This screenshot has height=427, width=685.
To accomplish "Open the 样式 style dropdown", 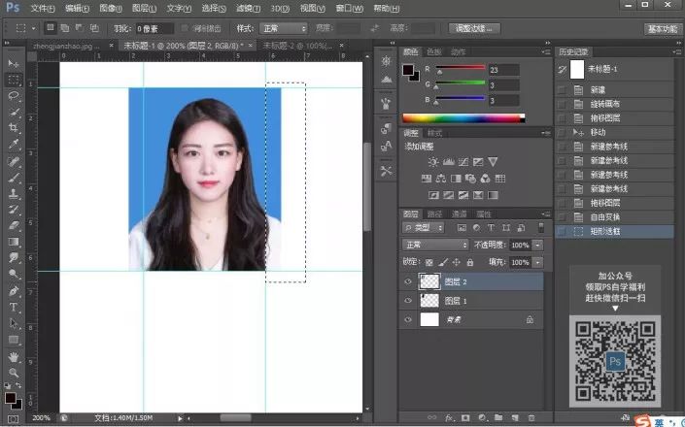I will click(x=284, y=28).
